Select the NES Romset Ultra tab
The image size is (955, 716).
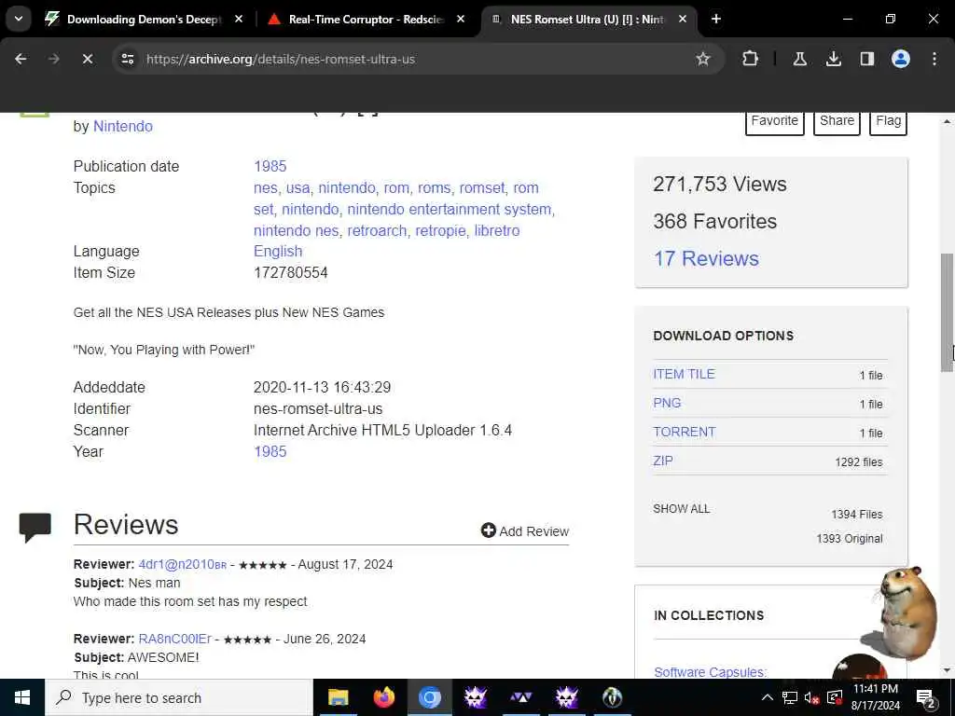[x=588, y=20]
